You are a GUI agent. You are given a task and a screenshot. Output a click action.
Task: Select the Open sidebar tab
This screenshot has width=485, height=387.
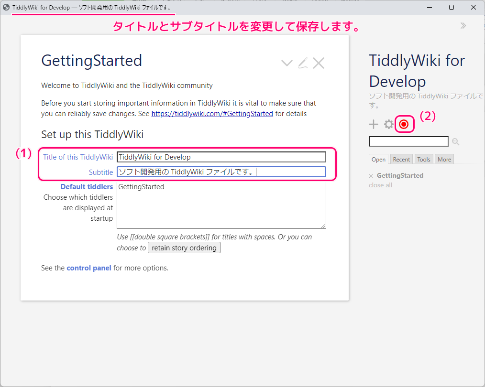379,160
